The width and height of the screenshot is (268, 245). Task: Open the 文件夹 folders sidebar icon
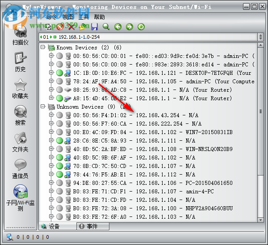click(x=21, y=138)
